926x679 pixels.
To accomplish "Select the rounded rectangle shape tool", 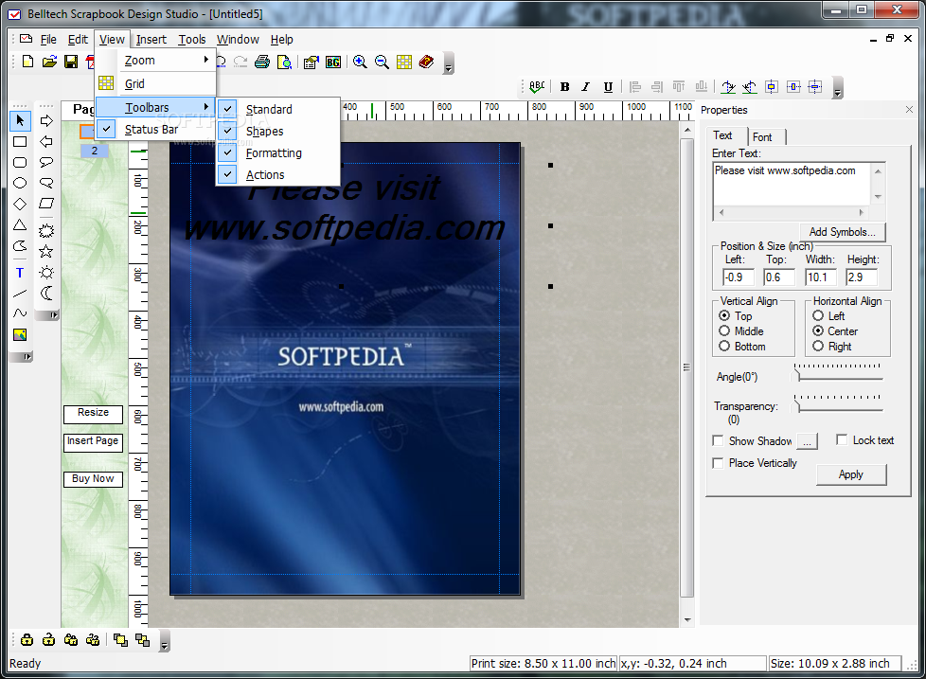I will (20, 162).
